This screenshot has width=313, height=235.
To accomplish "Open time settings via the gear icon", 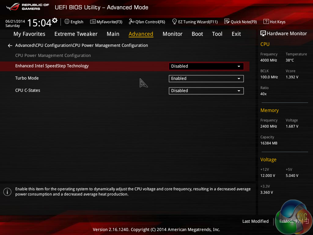I will coord(54,21).
